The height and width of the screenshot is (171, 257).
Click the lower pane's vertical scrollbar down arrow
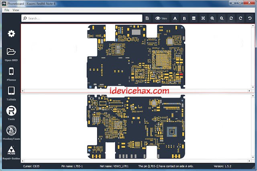coord(253,157)
